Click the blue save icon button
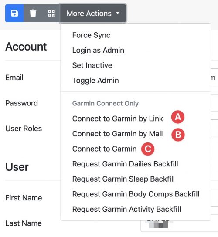The height and width of the screenshot is (237, 218). pos(14,14)
